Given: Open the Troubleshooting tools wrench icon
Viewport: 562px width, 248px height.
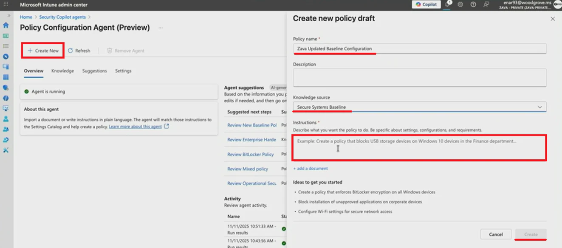Looking at the screenshot, I should pyautogui.click(x=6, y=150).
